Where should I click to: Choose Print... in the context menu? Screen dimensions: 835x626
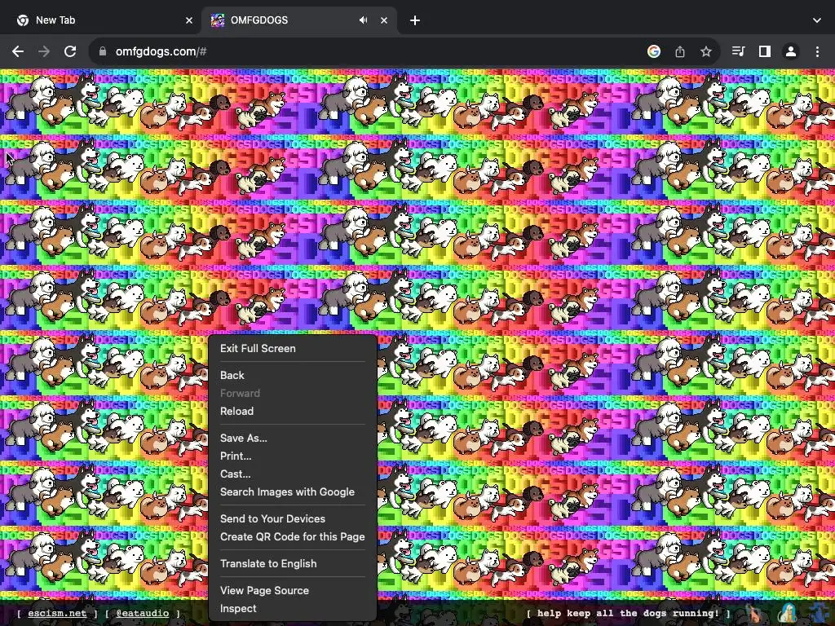pos(293,456)
